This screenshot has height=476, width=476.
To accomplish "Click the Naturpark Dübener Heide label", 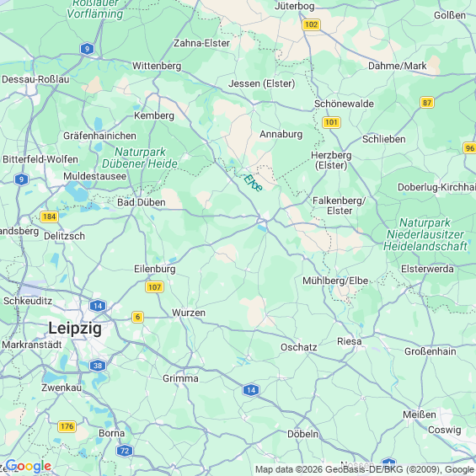I will pyautogui.click(x=140, y=158).
